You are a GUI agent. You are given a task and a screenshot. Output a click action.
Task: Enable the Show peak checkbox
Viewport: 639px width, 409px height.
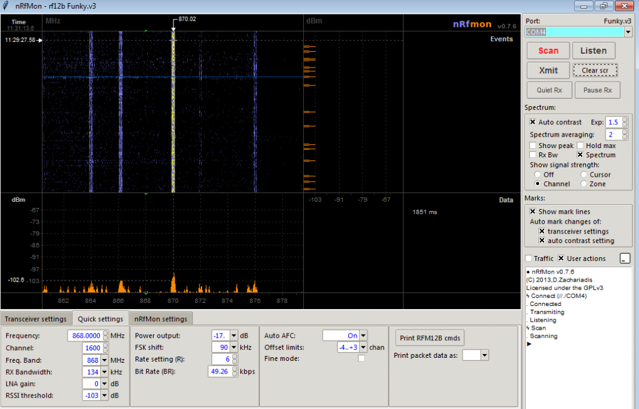tap(533, 145)
